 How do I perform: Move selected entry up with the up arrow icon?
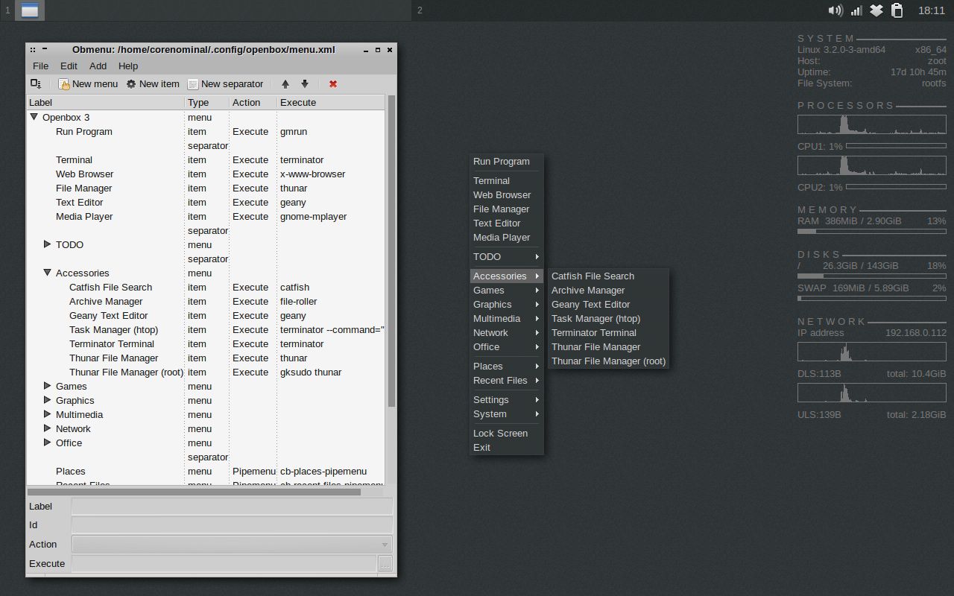point(285,83)
